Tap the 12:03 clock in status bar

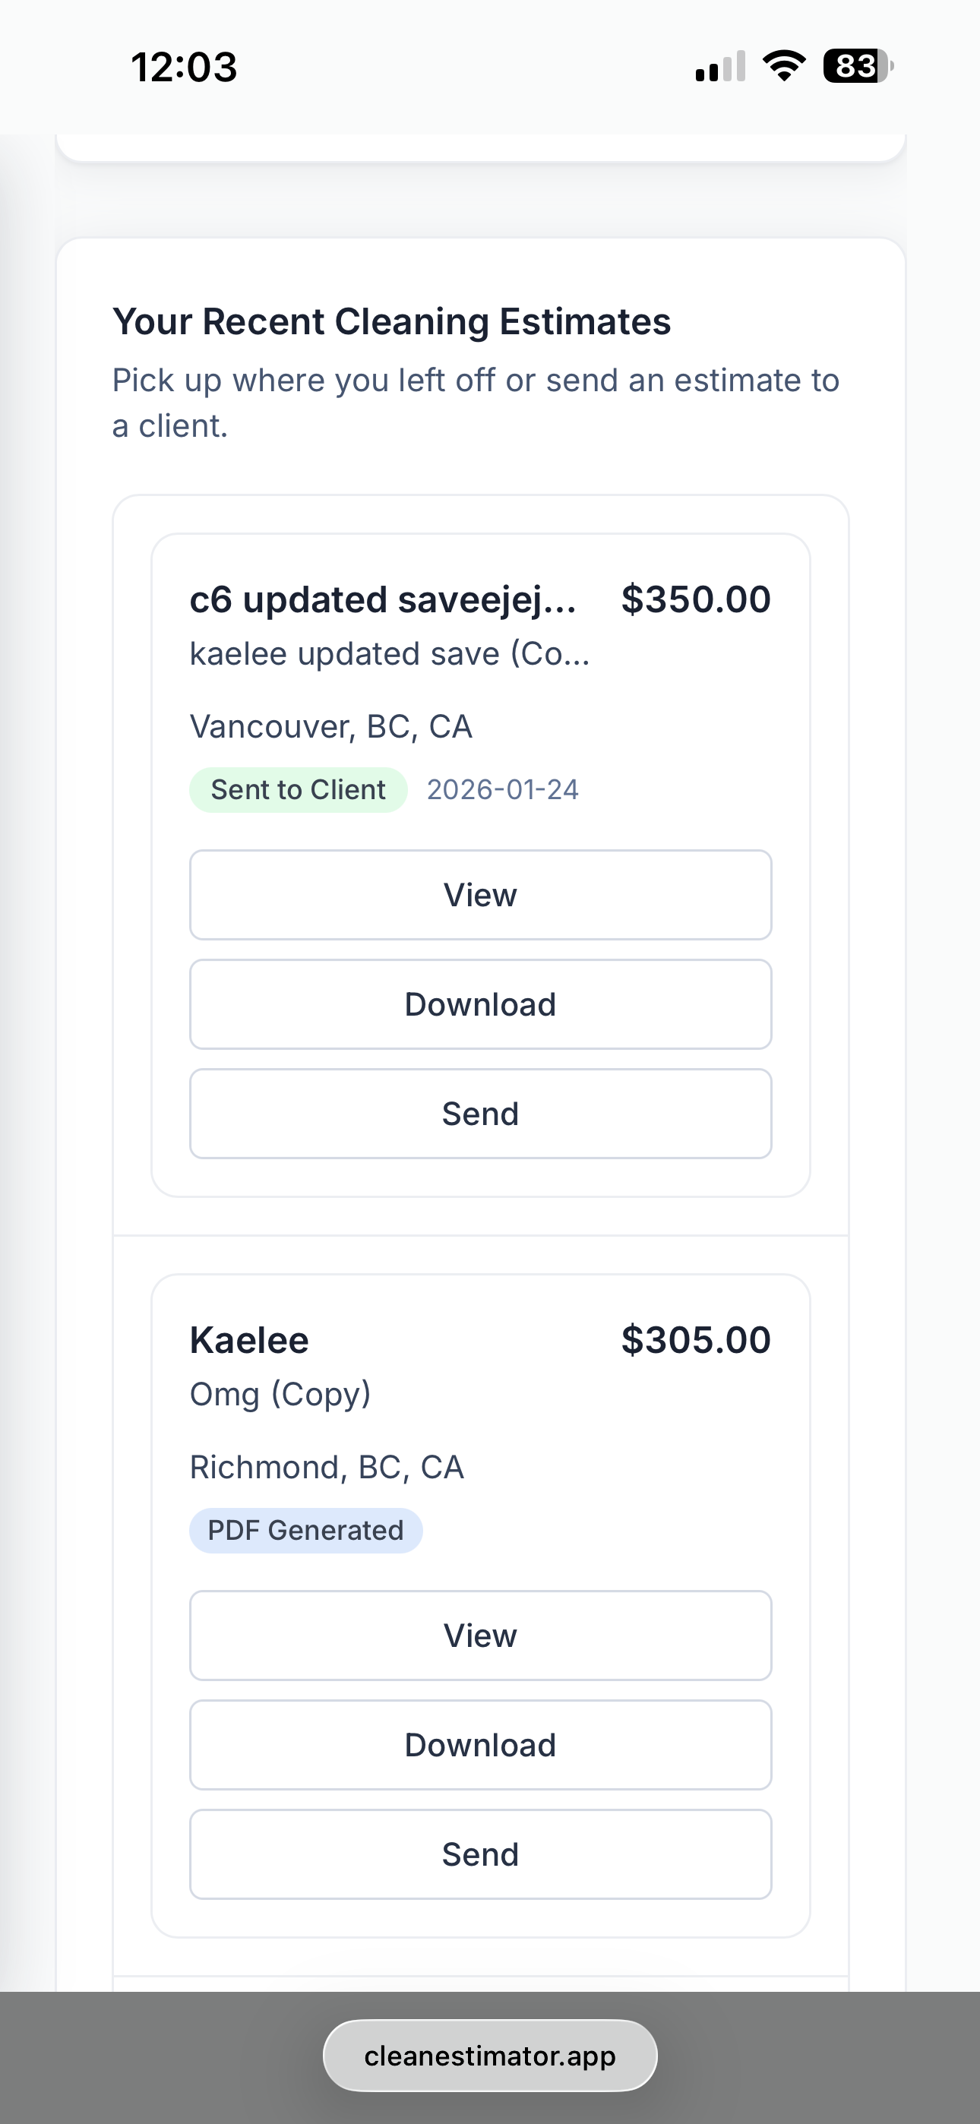(x=184, y=67)
